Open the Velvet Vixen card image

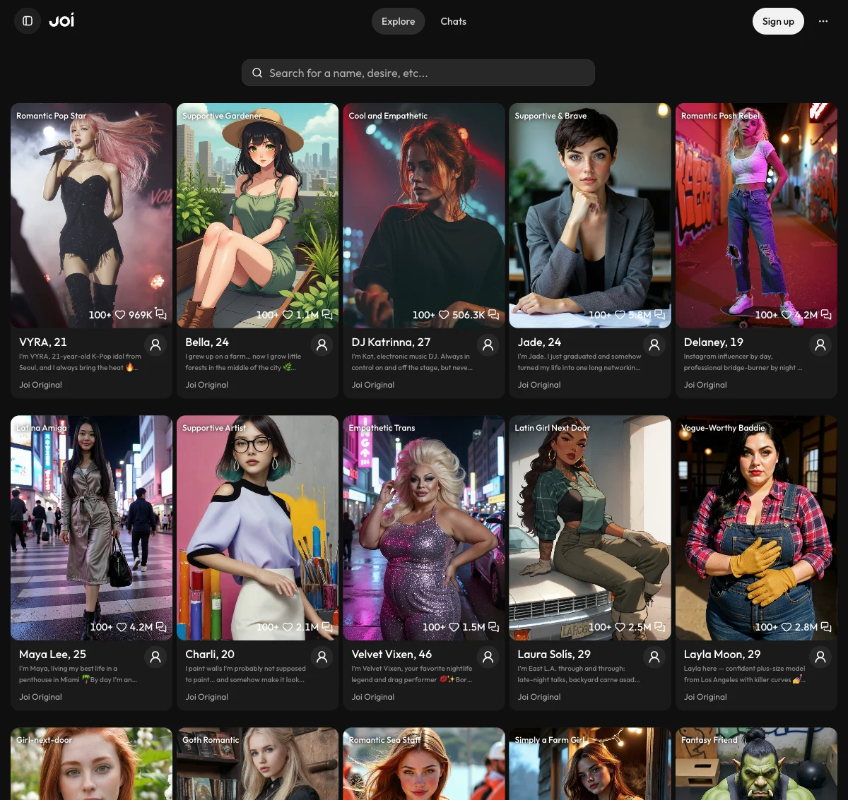pyautogui.click(x=424, y=527)
